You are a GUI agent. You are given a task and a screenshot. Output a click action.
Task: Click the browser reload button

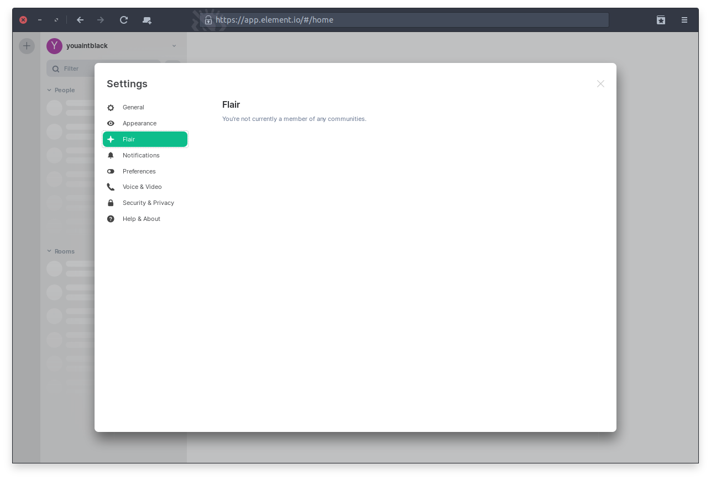[x=124, y=20]
